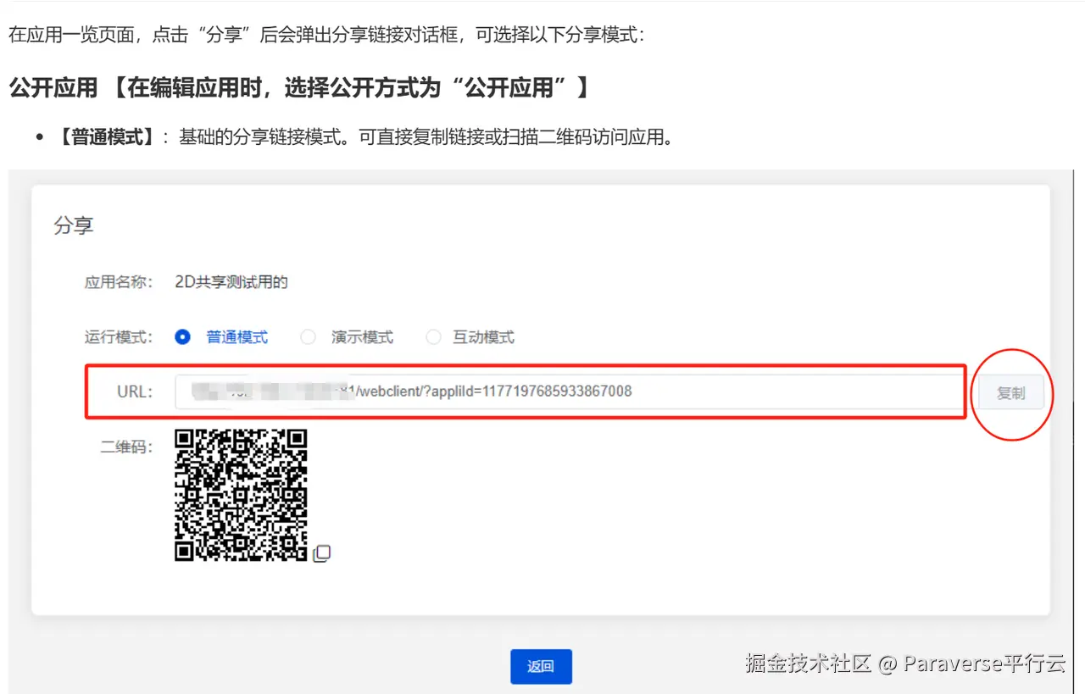The width and height of the screenshot is (1085, 694).
Task: Click the 二维码 label
Action: click(125, 447)
